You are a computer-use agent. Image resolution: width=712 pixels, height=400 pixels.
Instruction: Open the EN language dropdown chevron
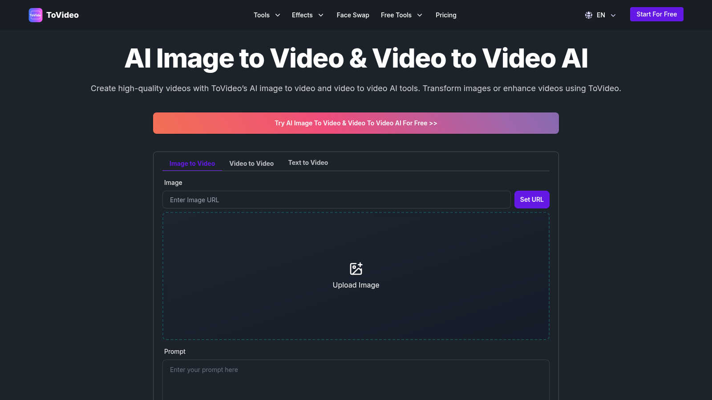[x=613, y=15]
